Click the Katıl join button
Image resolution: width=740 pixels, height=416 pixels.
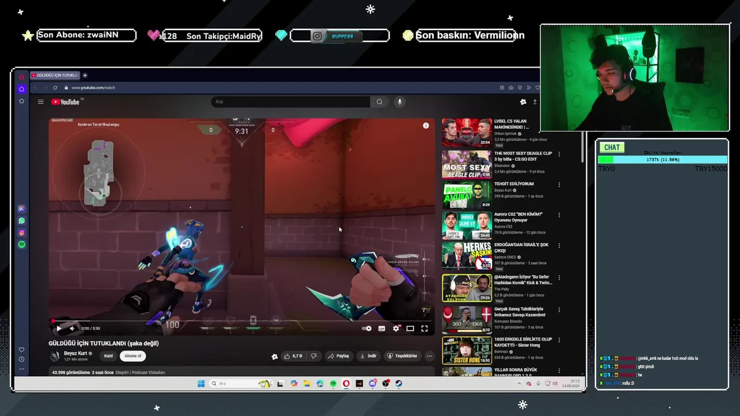pos(108,356)
